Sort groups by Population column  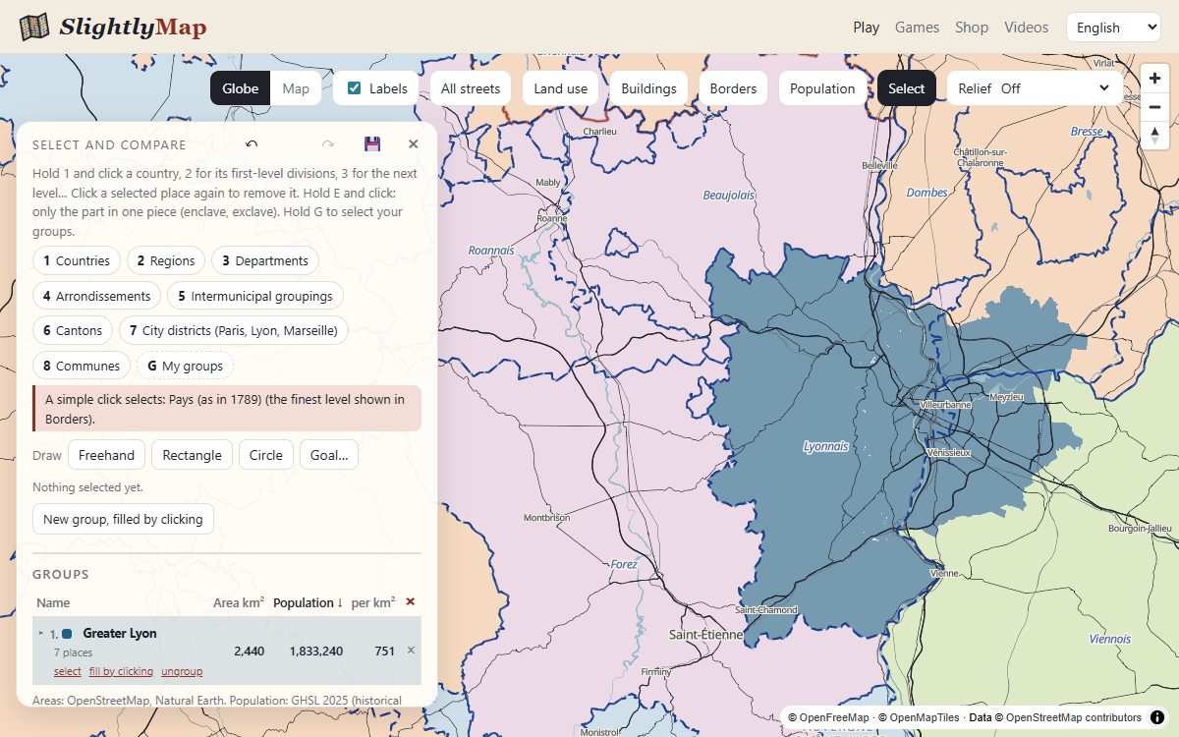(308, 602)
